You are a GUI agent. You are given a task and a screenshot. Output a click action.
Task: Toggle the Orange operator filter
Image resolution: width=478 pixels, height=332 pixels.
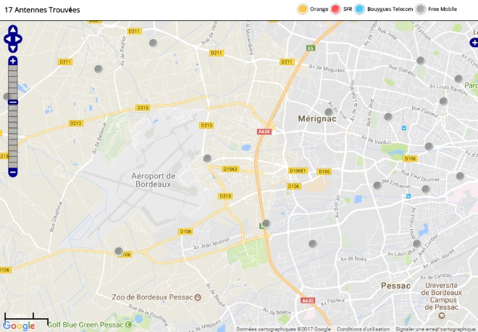tap(313, 9)
